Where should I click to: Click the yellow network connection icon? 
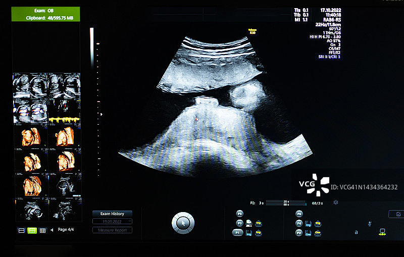click(382, 232)
